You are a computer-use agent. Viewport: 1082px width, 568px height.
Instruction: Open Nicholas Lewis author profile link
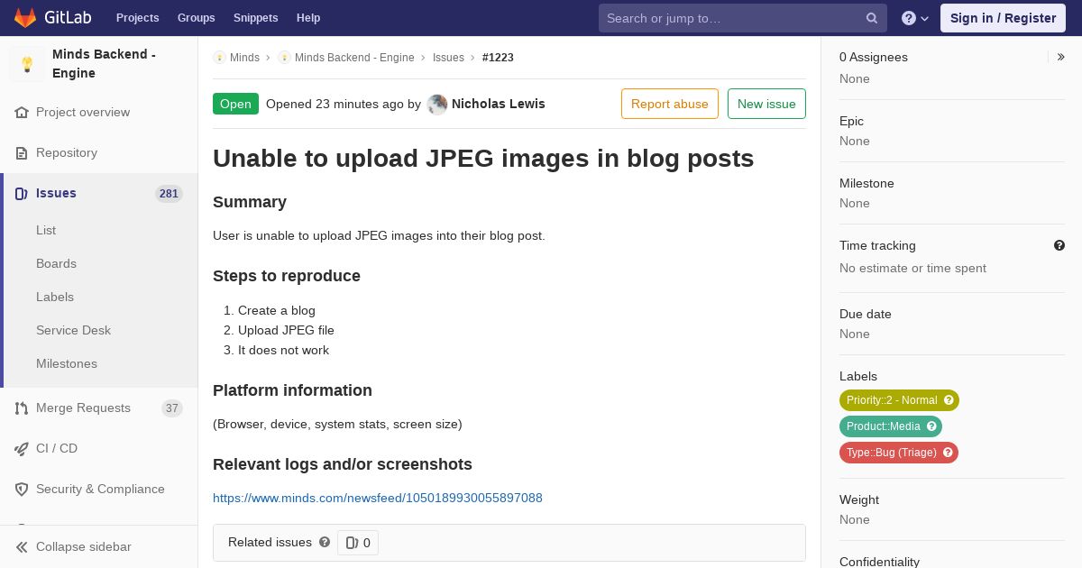(499, 104)
